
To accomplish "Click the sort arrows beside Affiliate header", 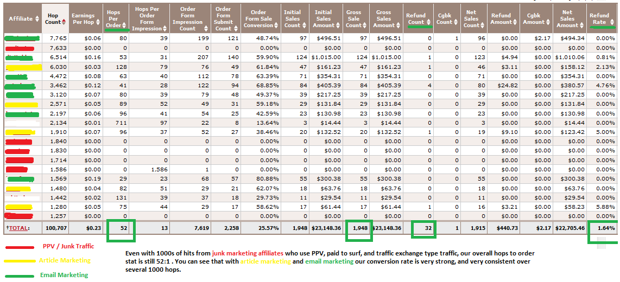I will coord(37,19).
